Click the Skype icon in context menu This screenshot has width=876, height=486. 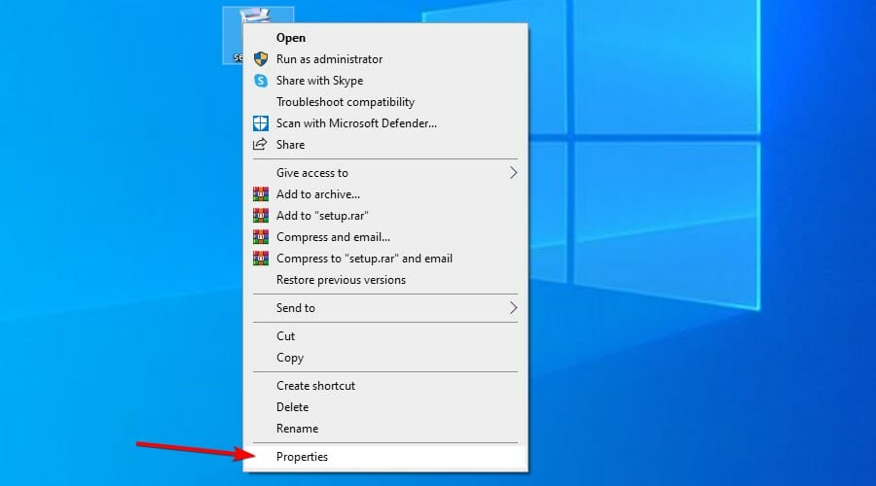tap(260, 81)
